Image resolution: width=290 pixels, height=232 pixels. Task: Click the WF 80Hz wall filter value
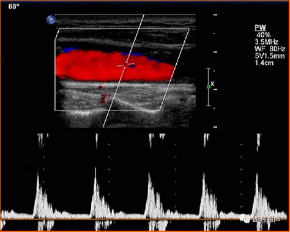(270, 49)
